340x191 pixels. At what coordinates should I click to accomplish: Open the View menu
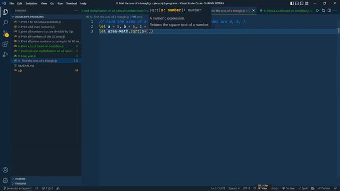pos(44,4)
